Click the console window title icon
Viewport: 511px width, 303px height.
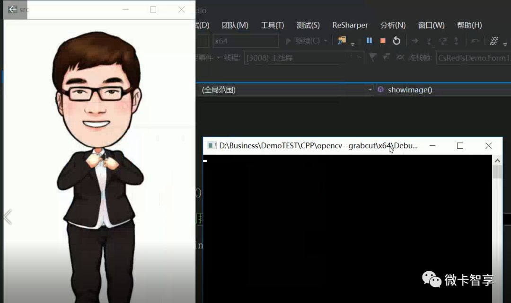click(x=212, y=145)
